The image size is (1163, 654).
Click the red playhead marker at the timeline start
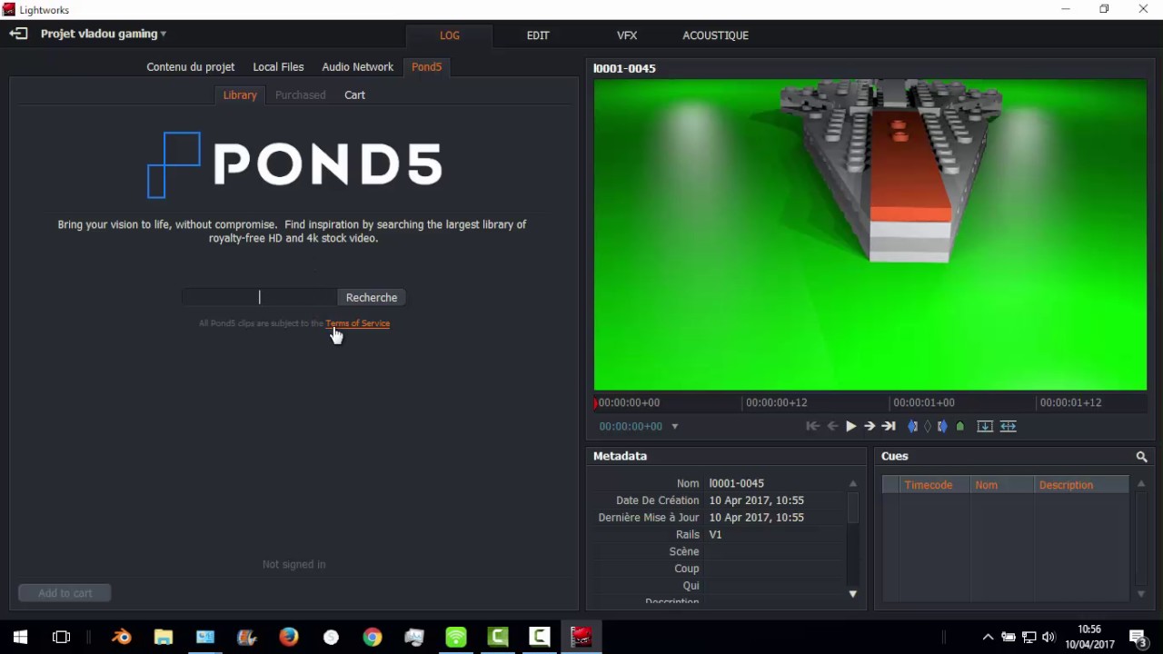click(x=595, y=402)
